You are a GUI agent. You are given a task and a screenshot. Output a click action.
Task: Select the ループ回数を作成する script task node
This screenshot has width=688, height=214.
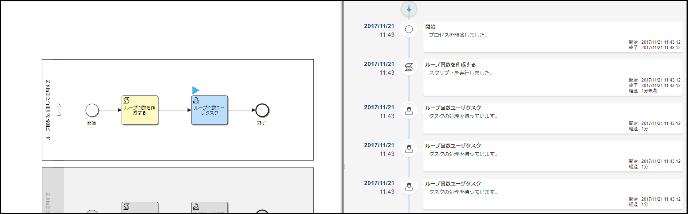tap(140, 110)
